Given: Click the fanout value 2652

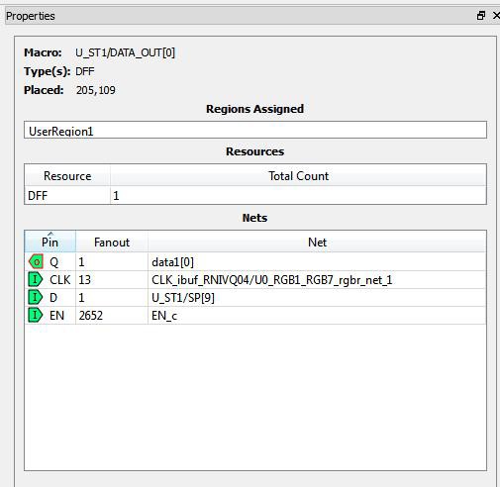Looking at the screenshot, I should point(91,316).
